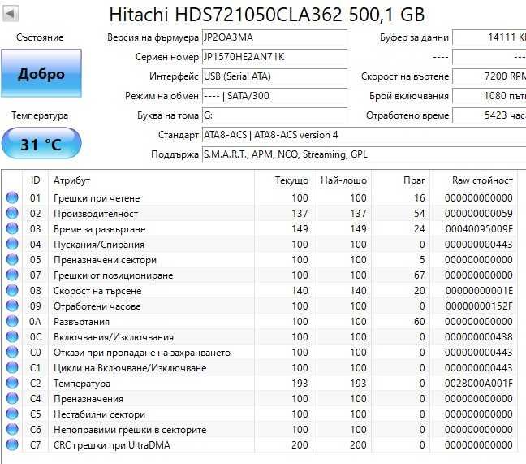Select row 'Откази при пропадане на захранването'
Viewport: 526px width, 464px height.
261,352
